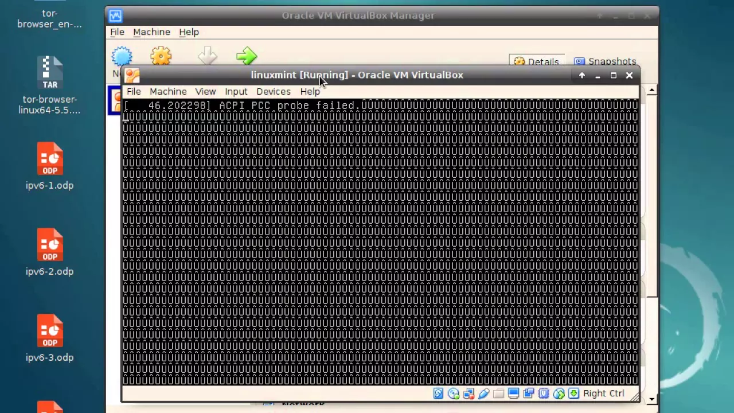Open Help menu of linuxmint VM window
Viewport: 734px width, 413px height.
(x=310, y=92)
